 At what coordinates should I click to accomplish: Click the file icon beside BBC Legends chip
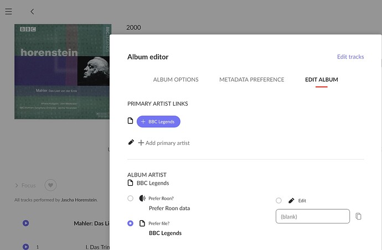(130, 121)
